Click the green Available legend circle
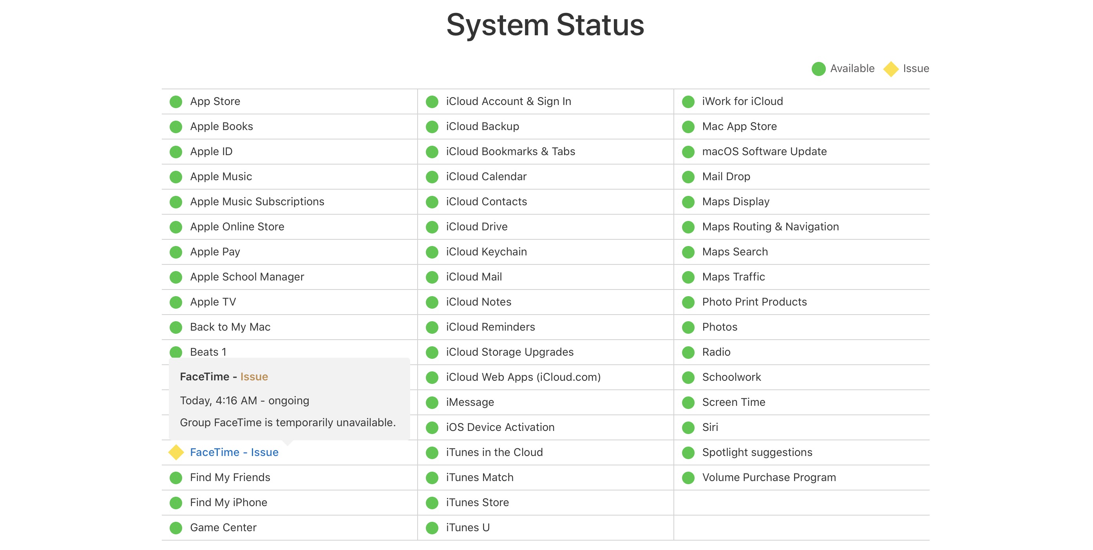Viewport: 1093px width, 550px height. click(x=818, y=69)
